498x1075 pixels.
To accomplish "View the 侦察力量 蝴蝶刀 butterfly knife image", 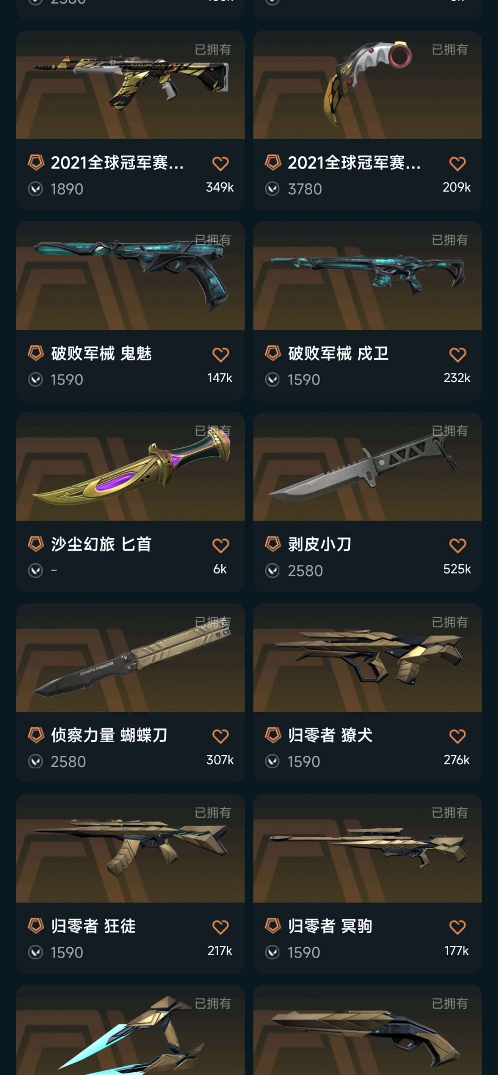I will [130, 658].
